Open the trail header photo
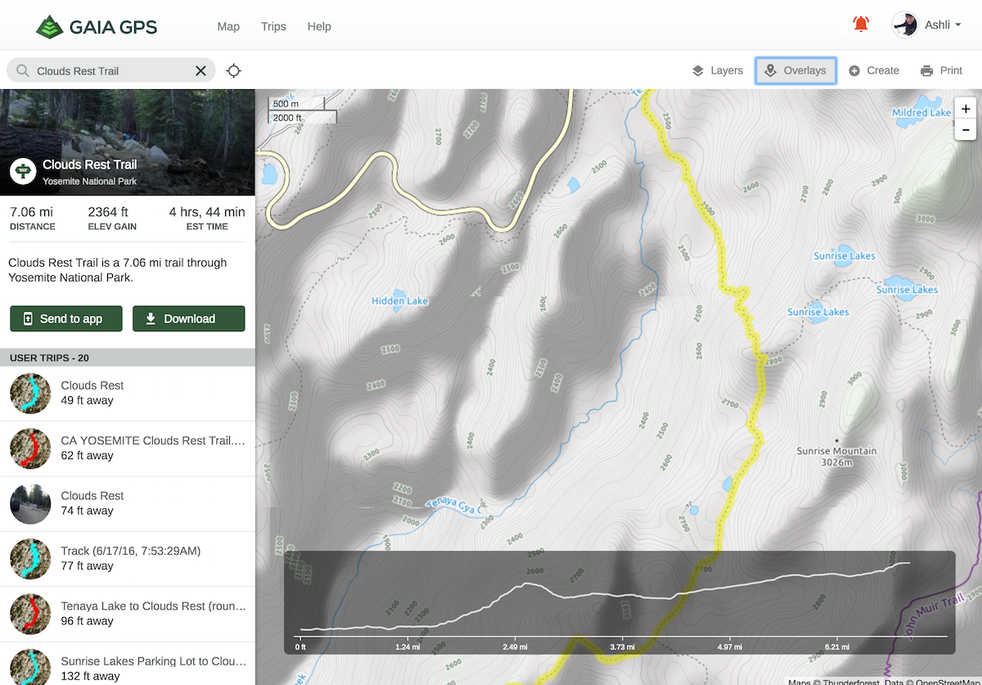The height and width of the screenshot is (685, 982). pyautogui.click(x=128, y=142)
